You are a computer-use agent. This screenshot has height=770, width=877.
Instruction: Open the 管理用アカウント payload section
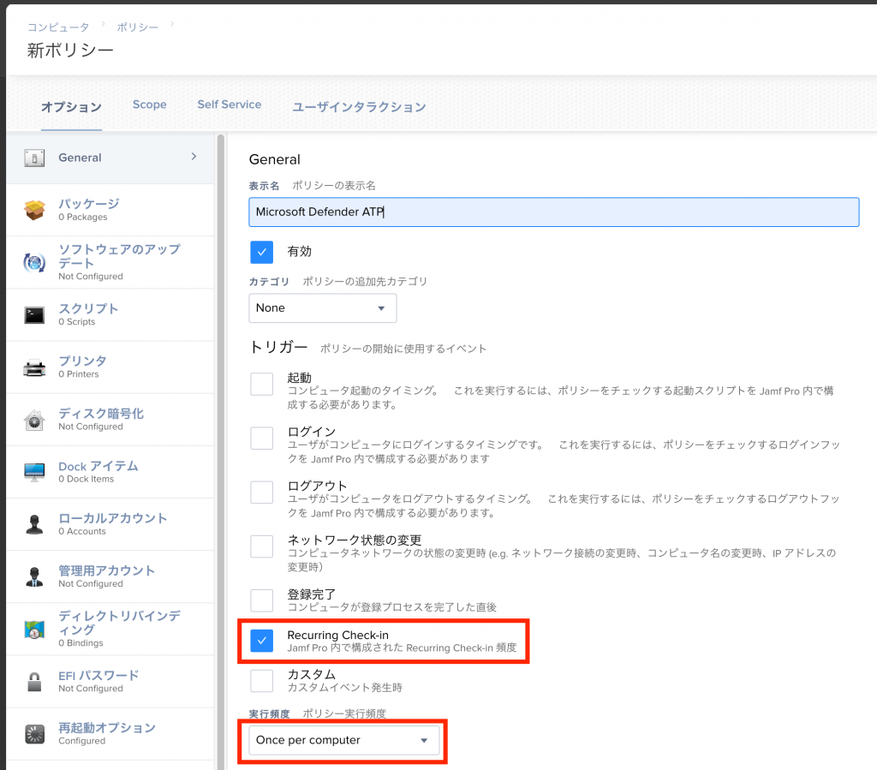[110, 576]
